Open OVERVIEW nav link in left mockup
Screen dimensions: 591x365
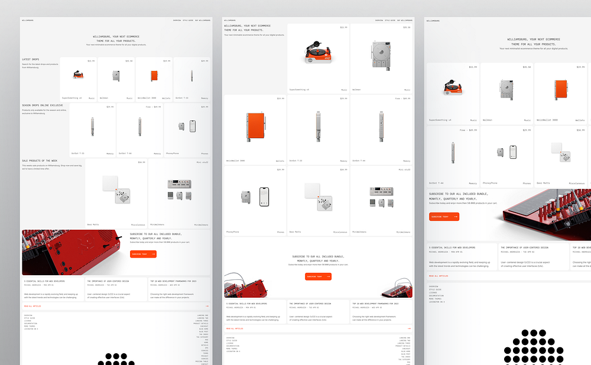pyautogui.click(x=177, y=20)
